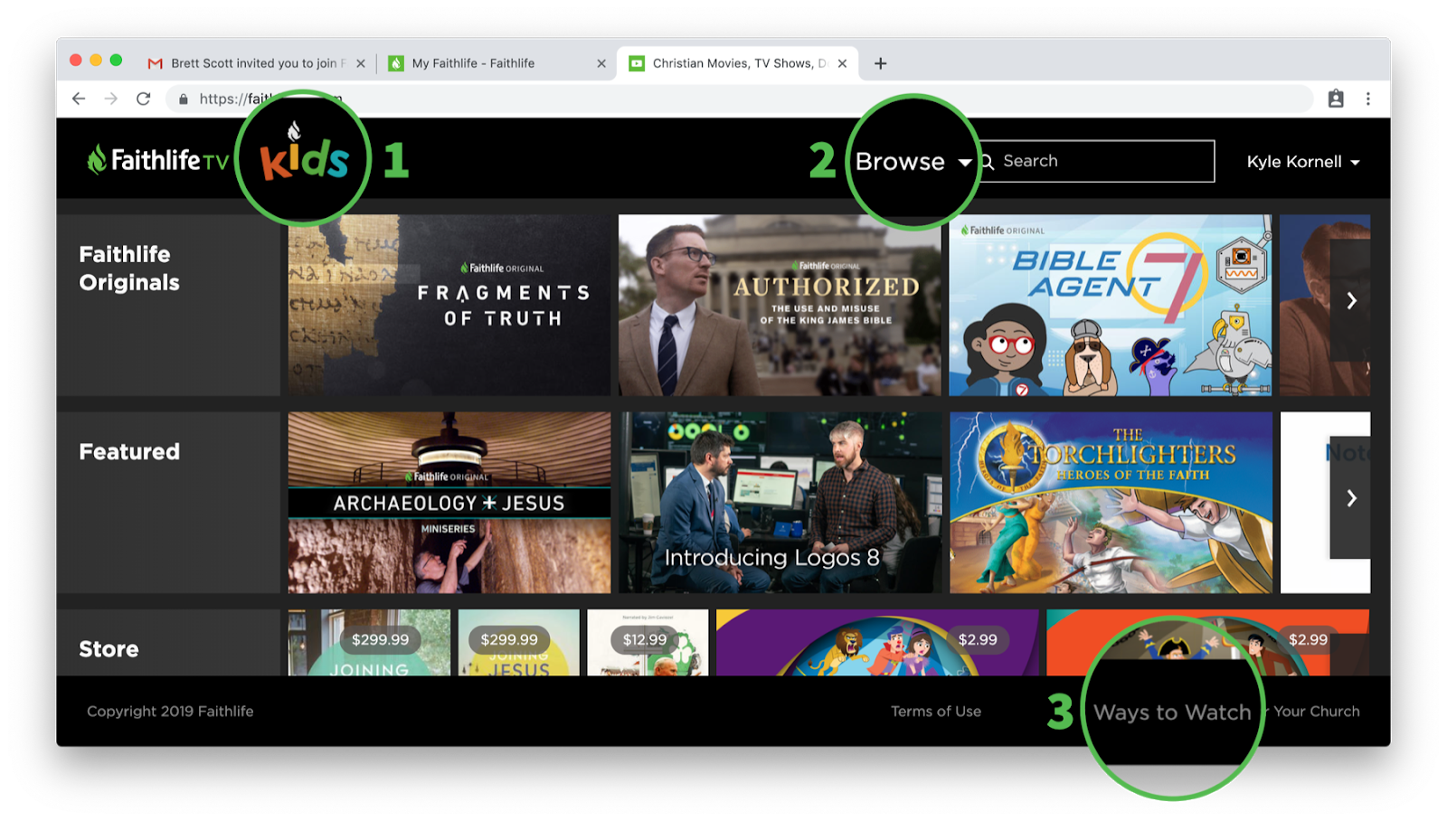This screenshot has width=1447, height=821.
Task: Click the padlock site security icon
Action: (184, 99)
